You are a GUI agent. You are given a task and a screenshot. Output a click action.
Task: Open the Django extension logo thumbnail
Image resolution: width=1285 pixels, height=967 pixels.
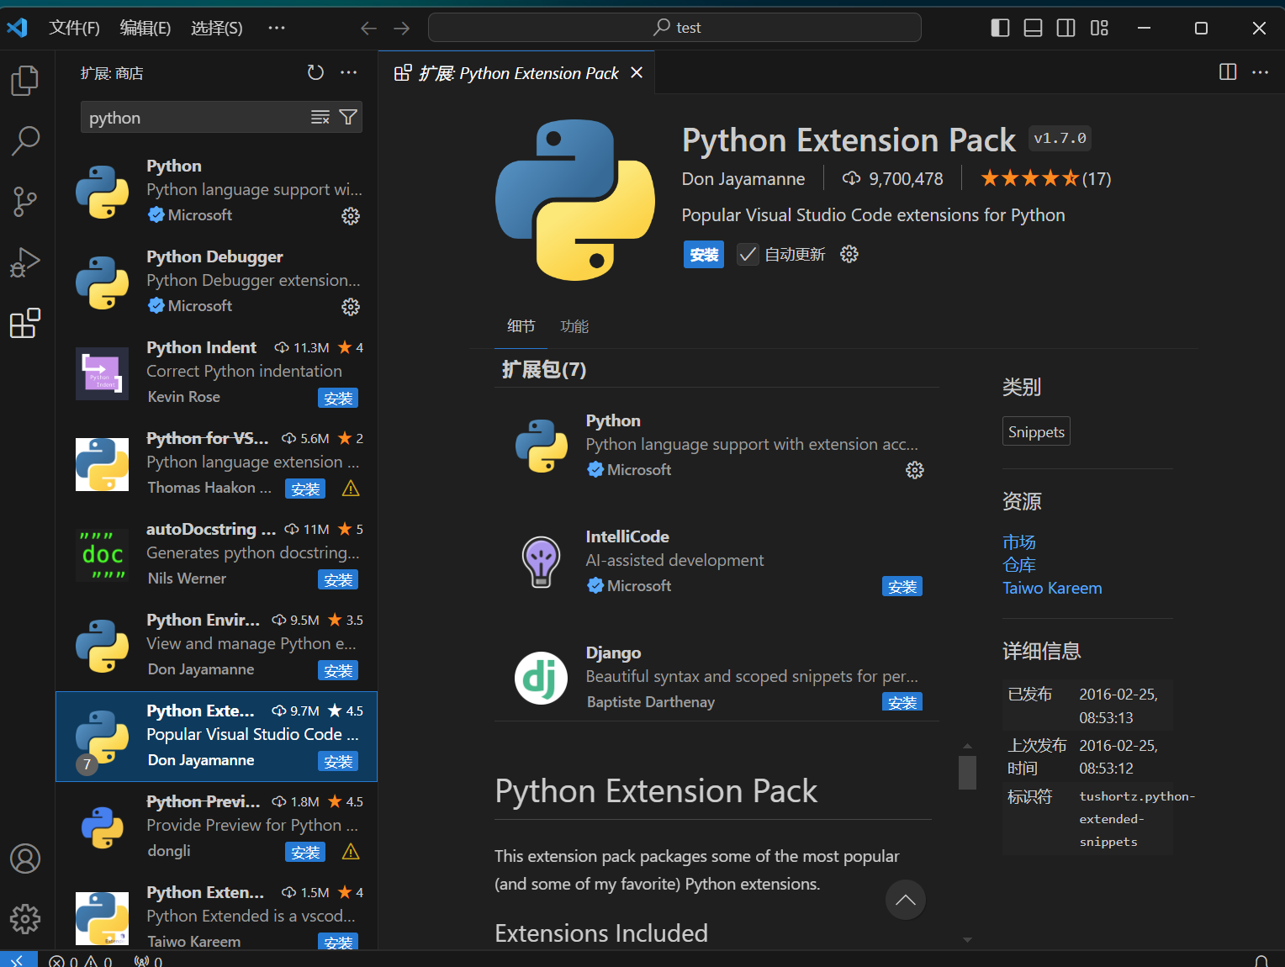541,678
